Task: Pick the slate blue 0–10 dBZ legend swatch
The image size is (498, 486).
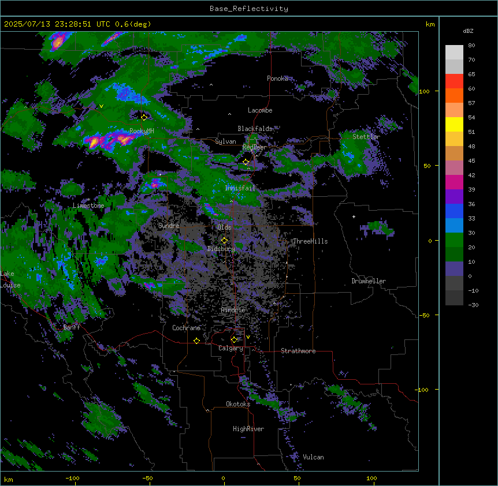Action: click(x=454, y=269)
